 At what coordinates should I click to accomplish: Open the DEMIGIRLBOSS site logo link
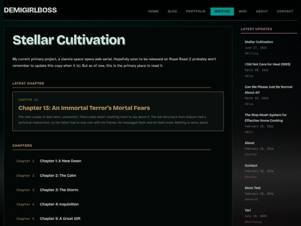click(x=30, y=10)
